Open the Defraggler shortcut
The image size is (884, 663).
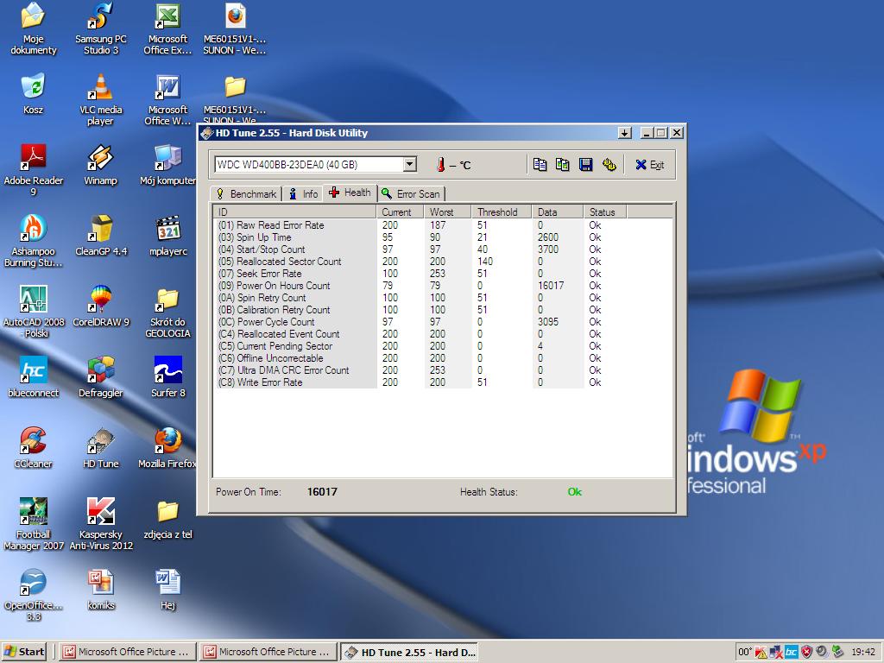100,376
